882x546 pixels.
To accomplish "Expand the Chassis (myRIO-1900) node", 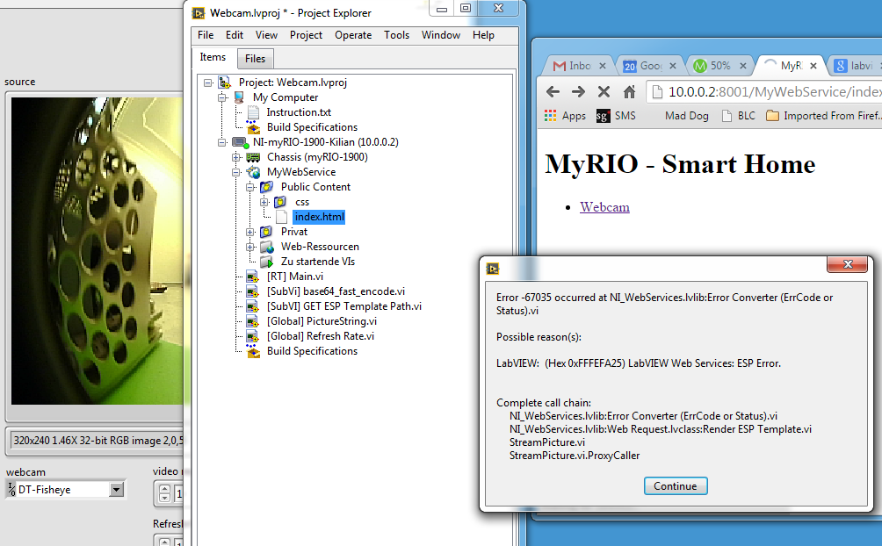I will pyautogui.click(x=236, y=157).
